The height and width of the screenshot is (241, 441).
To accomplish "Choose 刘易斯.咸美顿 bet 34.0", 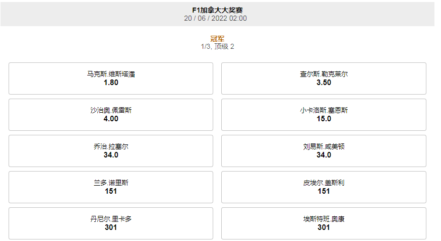I will click(324, 151).
